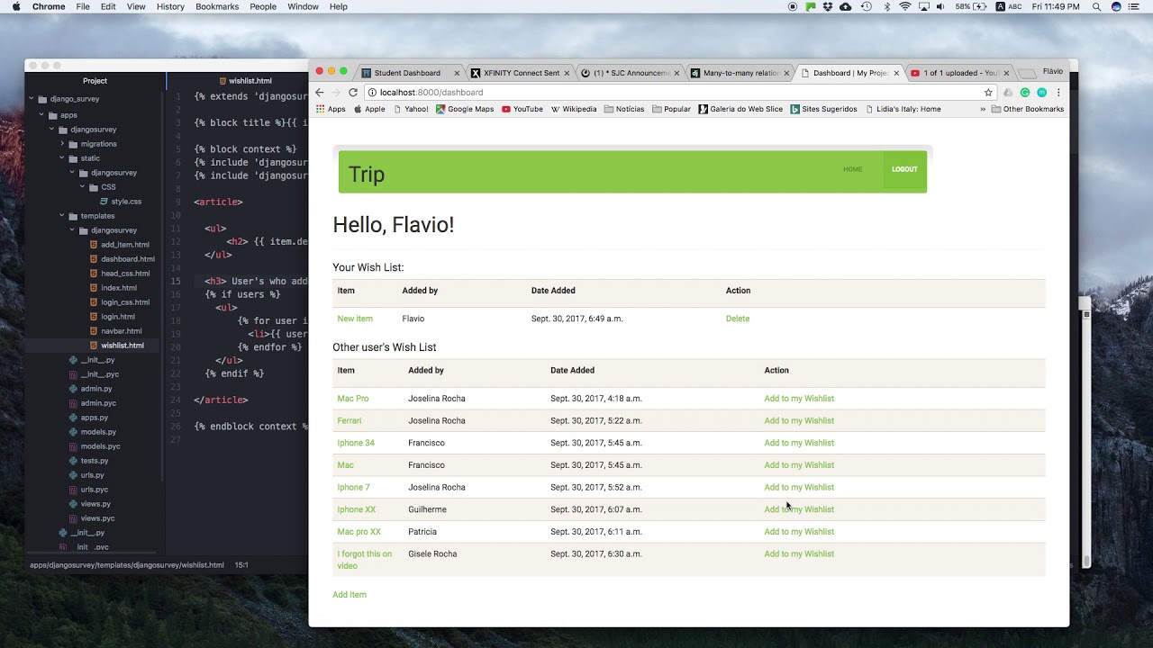Click the LOGOUT navbar button
The width and height of the screenshot is (1153, 648).
[904, 169]
